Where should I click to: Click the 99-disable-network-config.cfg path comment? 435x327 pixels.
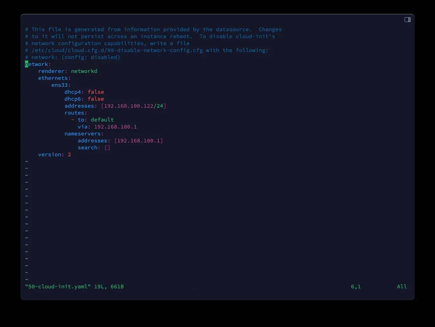click(x=147, y=50)
